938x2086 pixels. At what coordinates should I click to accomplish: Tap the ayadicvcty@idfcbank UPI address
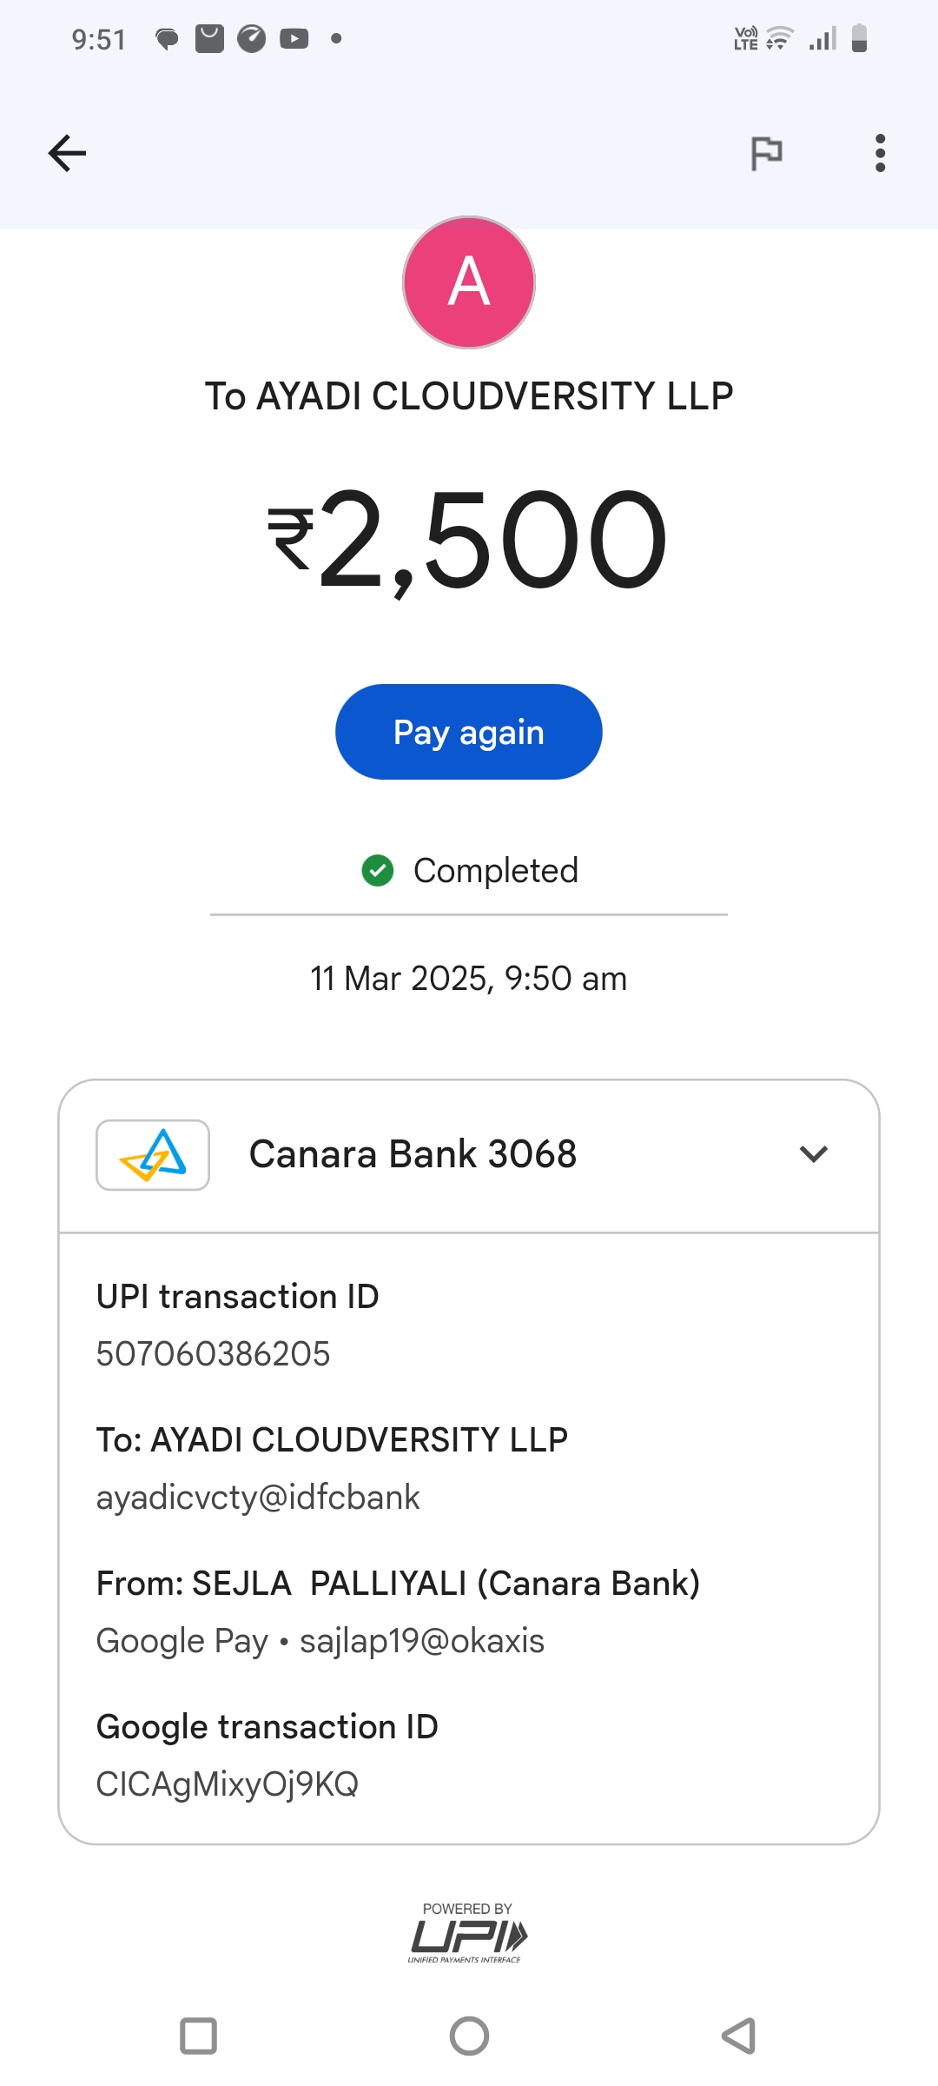coord(258,1498)
